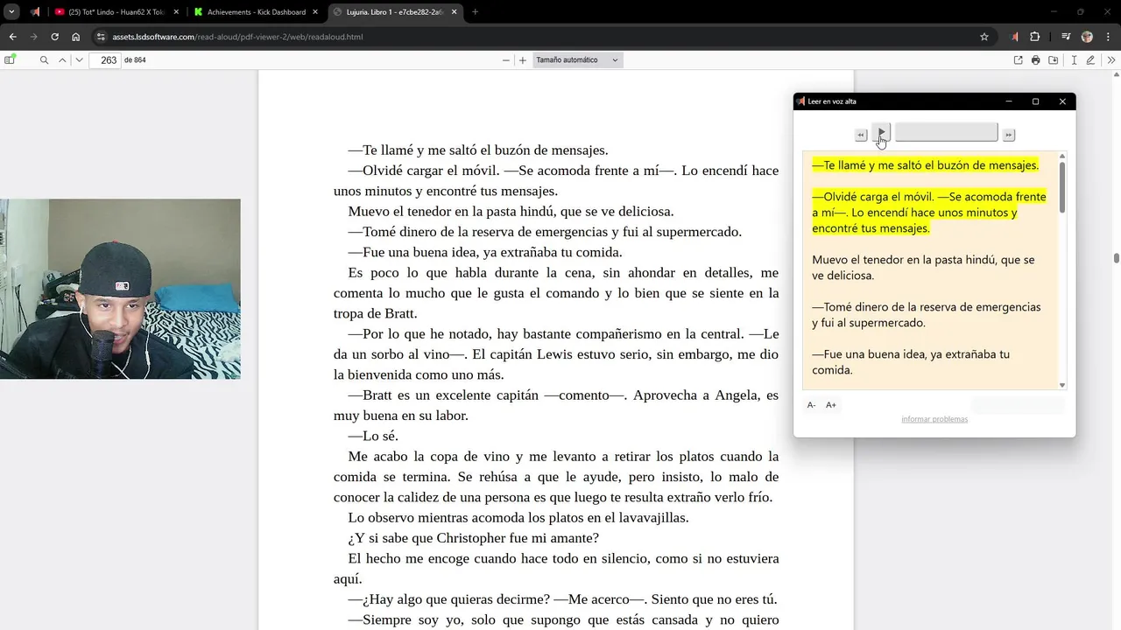
Task: Click 'Fue una buena idea' panel paragraph
Action: coord(911,362)
